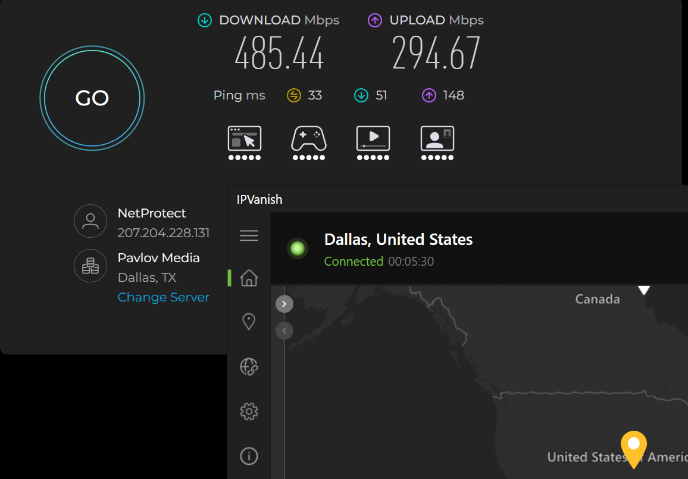This screenshot has height=479, width=688.
Task: Click the 294.67 upload speed value
Action: pos(436,54)
